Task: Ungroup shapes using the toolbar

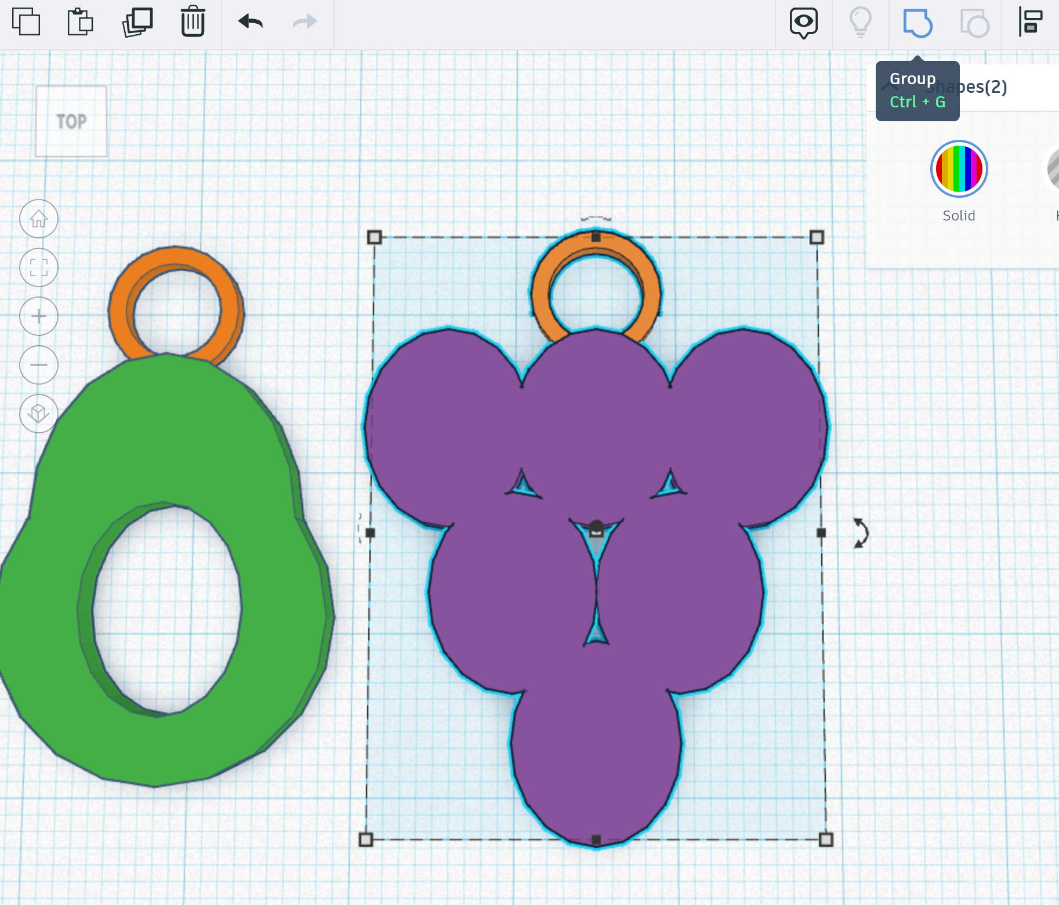Action: pyautogui.click(x=974, y=23)
